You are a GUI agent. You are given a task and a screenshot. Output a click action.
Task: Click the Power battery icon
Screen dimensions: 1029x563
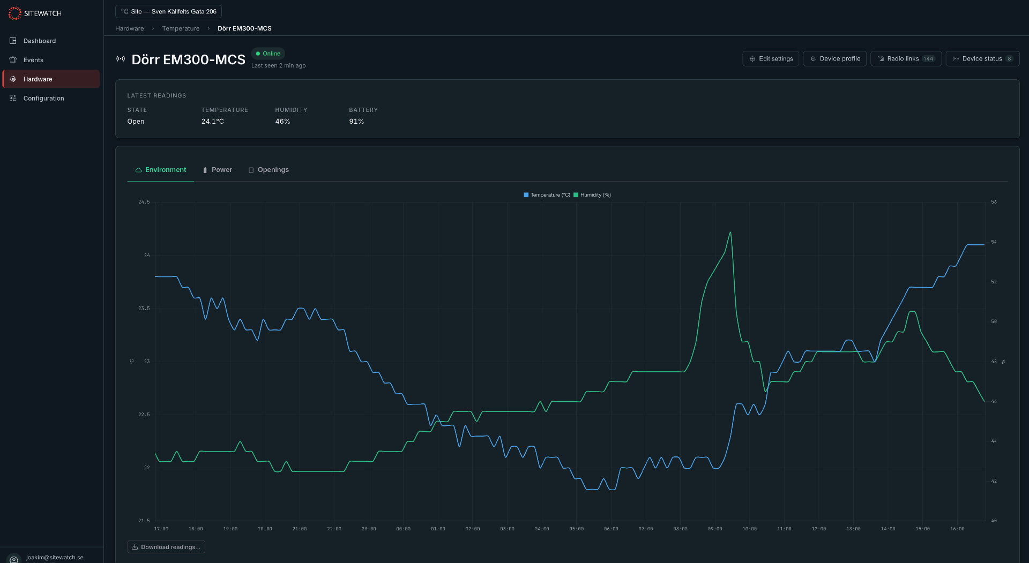(205, 170)
